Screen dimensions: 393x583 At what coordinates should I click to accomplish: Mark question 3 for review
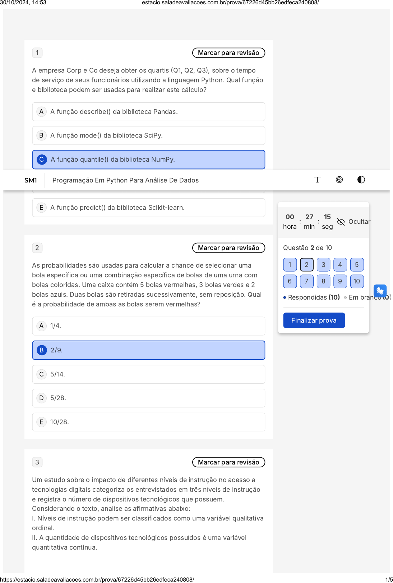click(x=228, y=462)
